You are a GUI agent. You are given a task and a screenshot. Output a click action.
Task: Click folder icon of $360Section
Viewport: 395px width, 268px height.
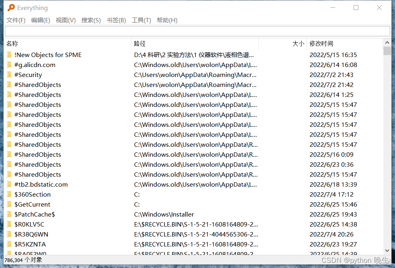point(9,195)
